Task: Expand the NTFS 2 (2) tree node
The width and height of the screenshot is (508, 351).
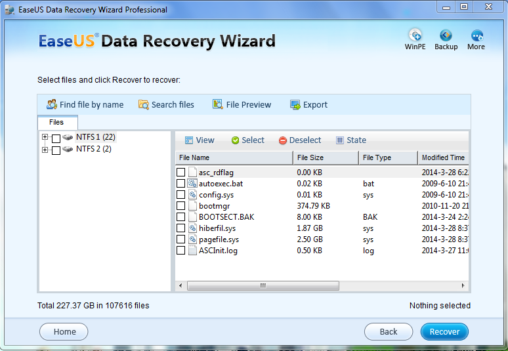Action: 45,150
